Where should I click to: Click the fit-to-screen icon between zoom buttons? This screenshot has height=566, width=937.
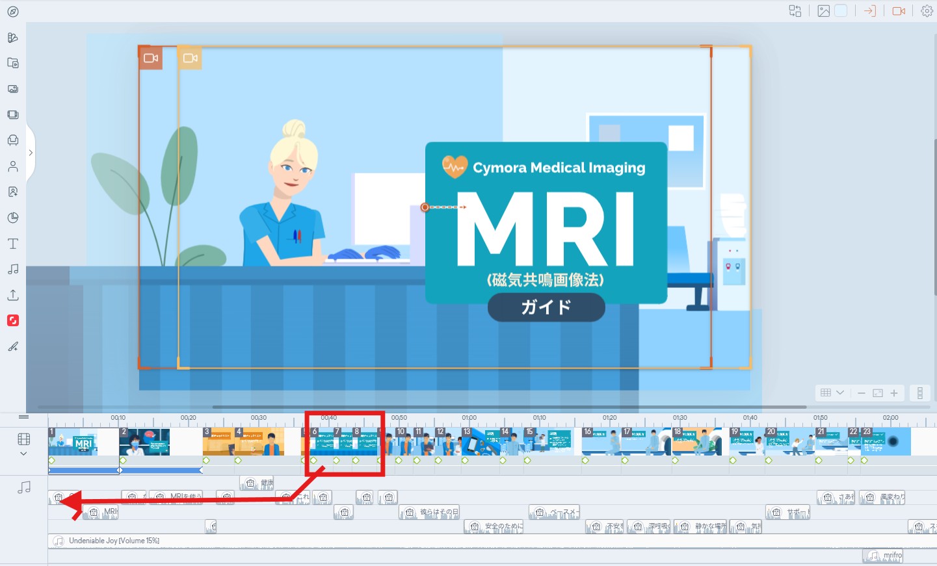(x=878, y=393)
